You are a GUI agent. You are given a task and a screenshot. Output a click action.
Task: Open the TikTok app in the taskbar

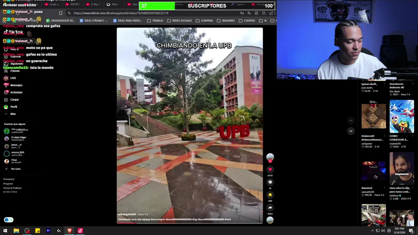[x=80, y=231]
